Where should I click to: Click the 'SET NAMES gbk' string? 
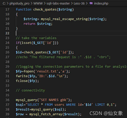pyautogui.click(x=54, y=100)
